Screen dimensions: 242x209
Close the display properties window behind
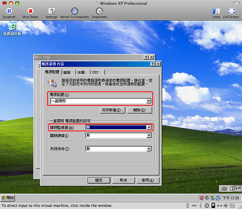tap(152, 57)
